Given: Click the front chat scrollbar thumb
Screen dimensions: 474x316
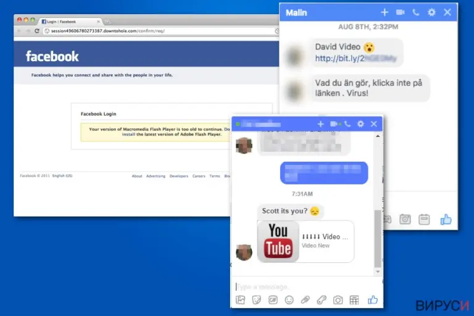Looking at the screenshot, I should [378, 238].
